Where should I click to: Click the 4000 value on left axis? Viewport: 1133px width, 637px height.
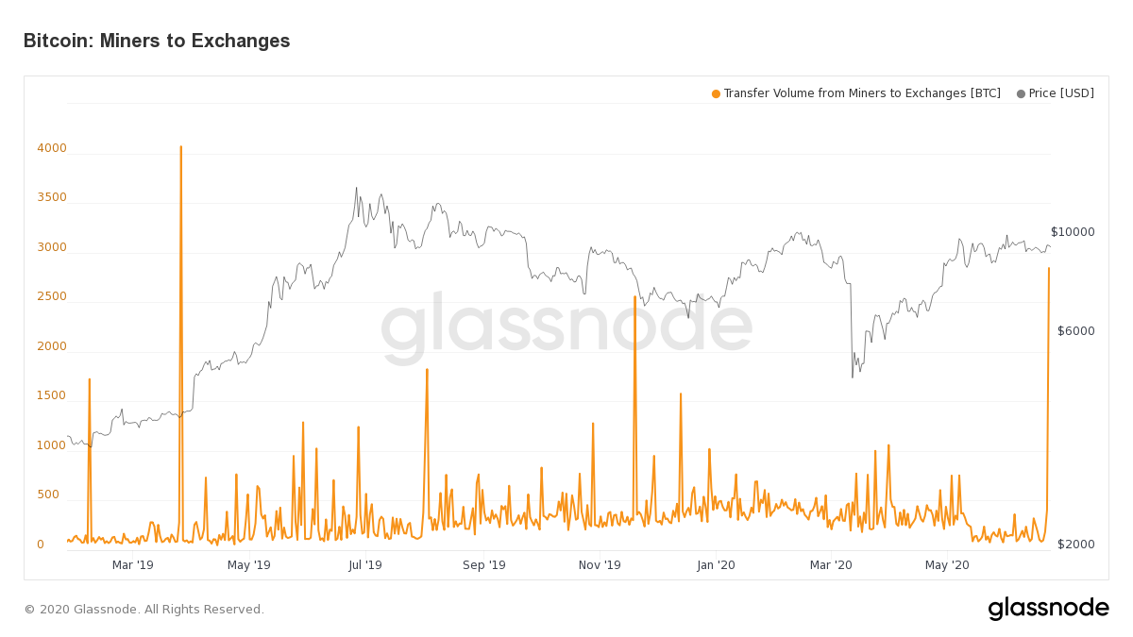[52, 148]
